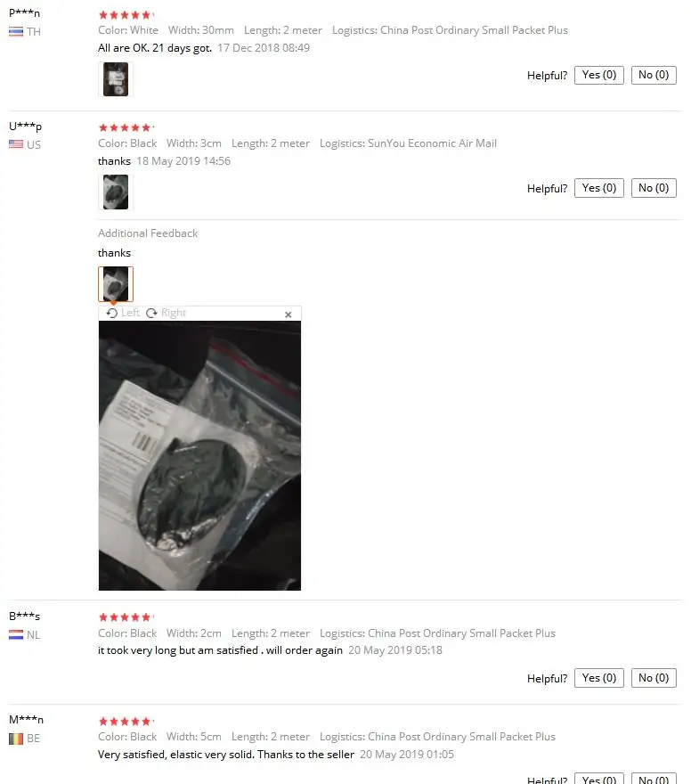691x784 pixels.
Task: Open U***p's first review photo thumbnail
Action: click(116, 192)
